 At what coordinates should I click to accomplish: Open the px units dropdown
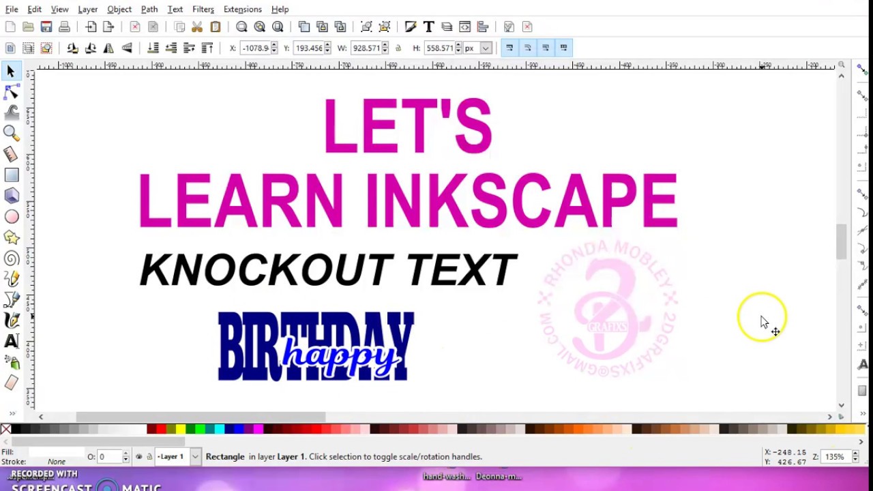pos(477,48)
